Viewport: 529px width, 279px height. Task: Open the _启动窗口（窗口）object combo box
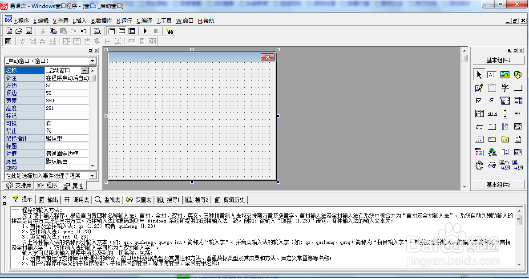click(50, 61)
